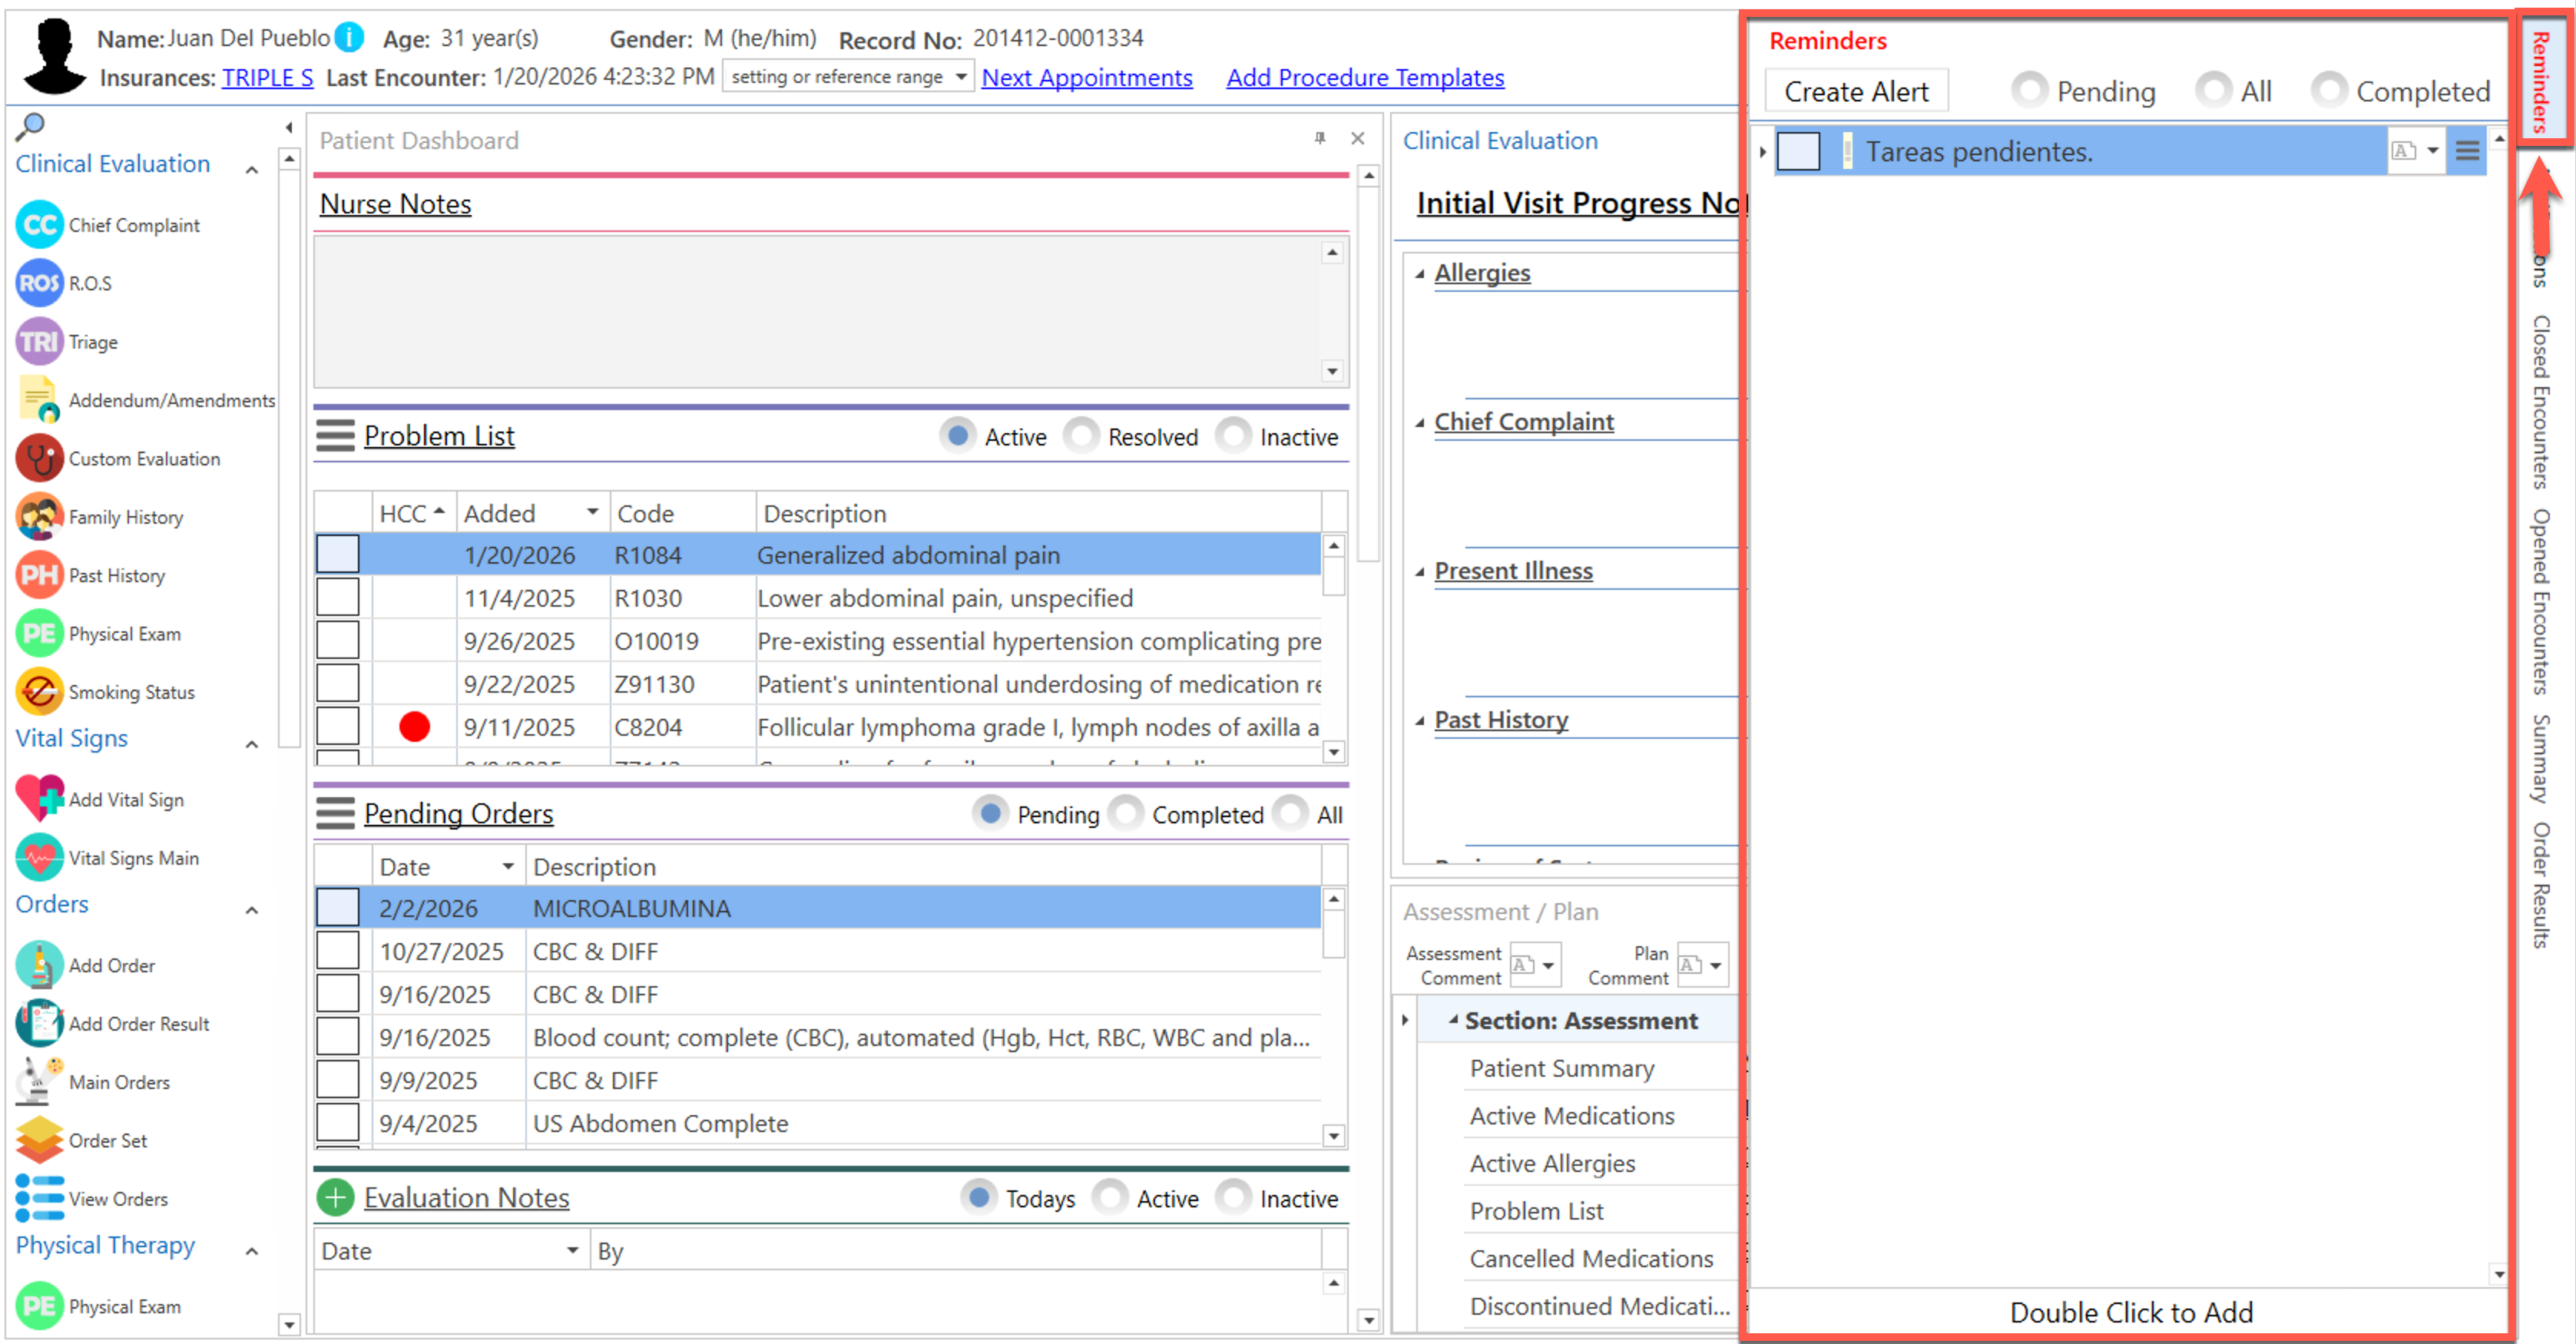Collapse the Vital Signs sidebar section

coord(252,743)
